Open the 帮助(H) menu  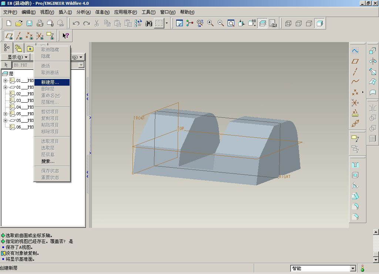pyautogui.click(x=187, y=12)
